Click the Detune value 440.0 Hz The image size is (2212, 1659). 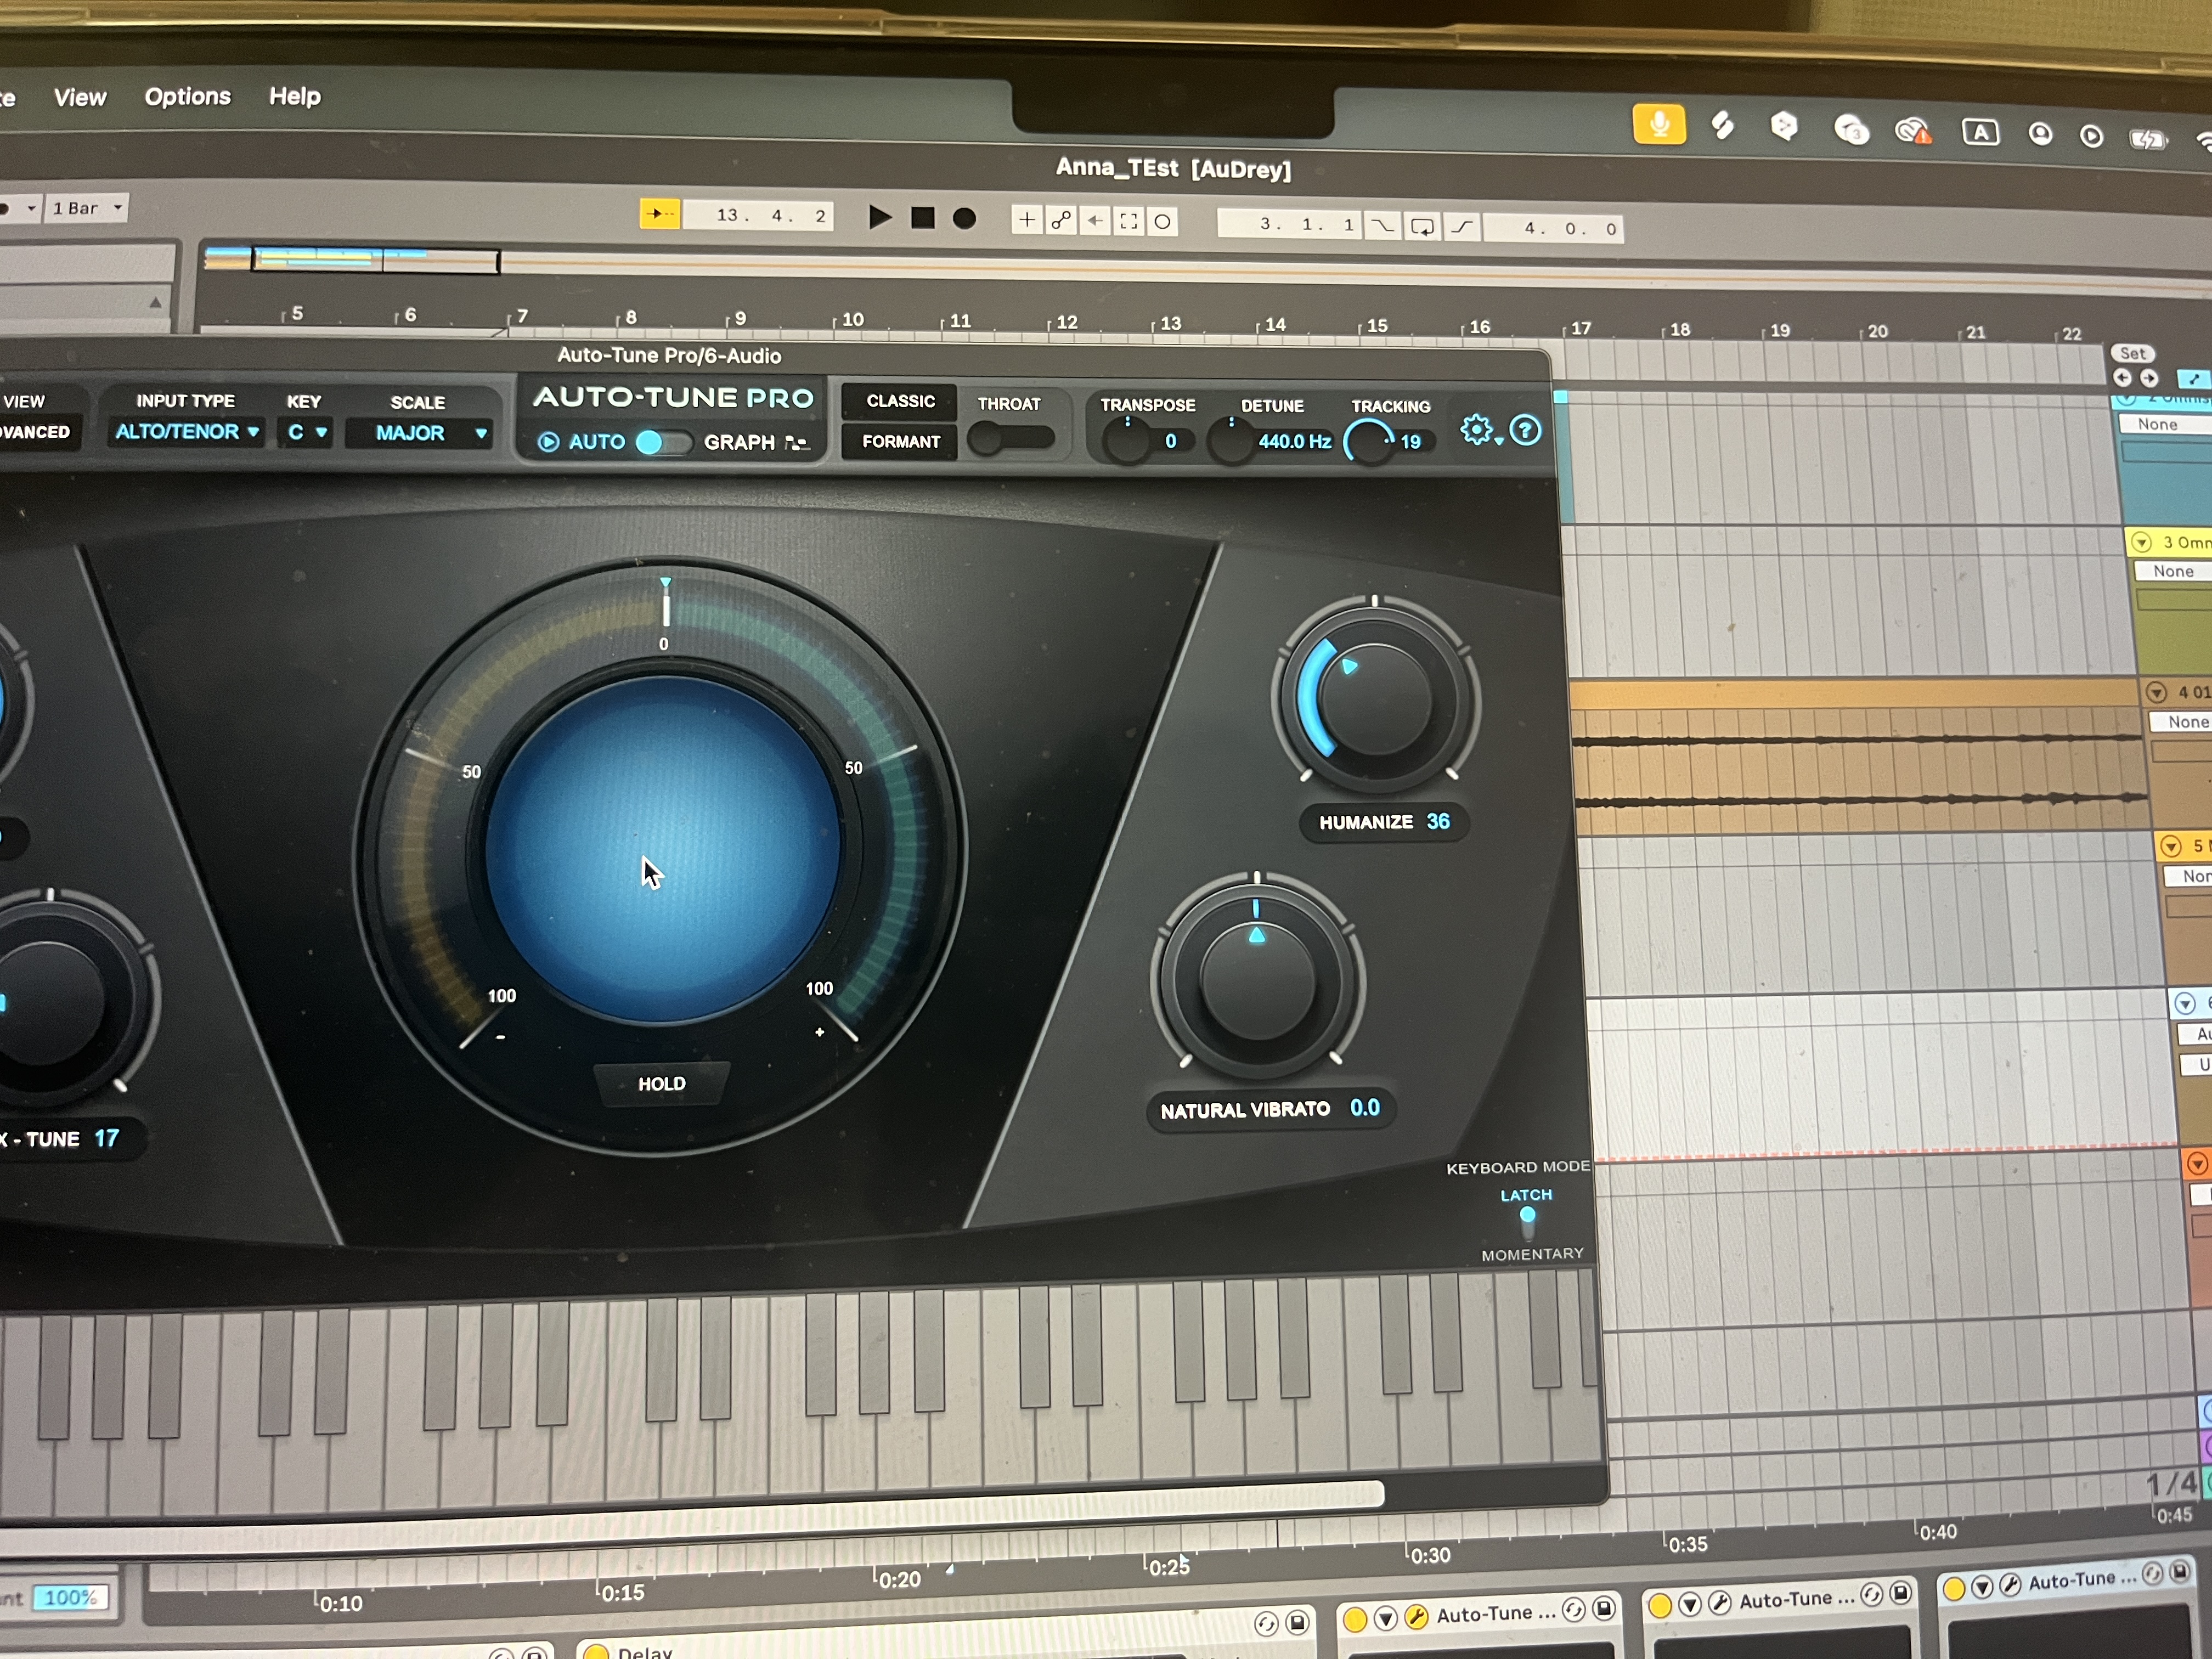point(1294,442)
